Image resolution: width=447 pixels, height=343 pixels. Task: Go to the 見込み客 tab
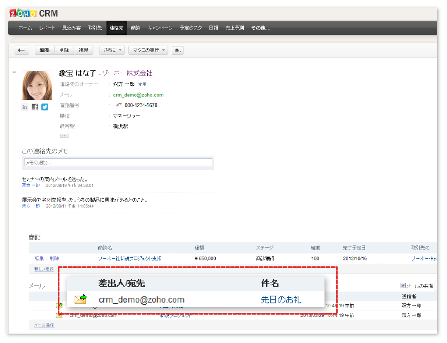pos(71,28)
